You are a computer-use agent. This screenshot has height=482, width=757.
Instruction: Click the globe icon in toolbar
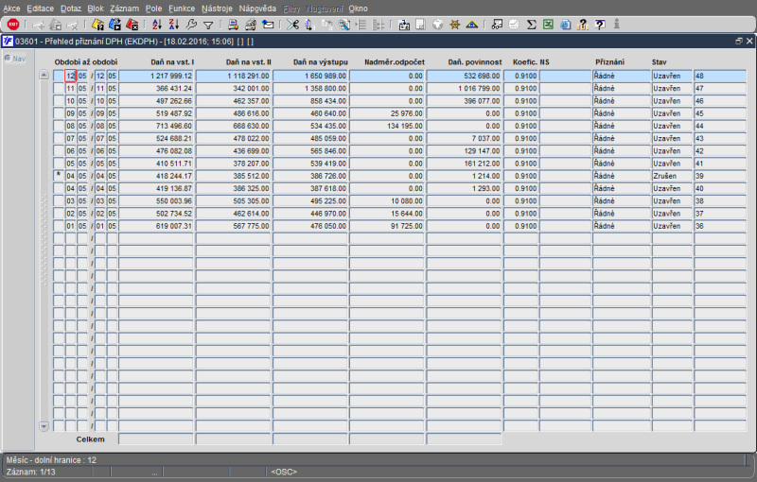[x=437, y=25]
